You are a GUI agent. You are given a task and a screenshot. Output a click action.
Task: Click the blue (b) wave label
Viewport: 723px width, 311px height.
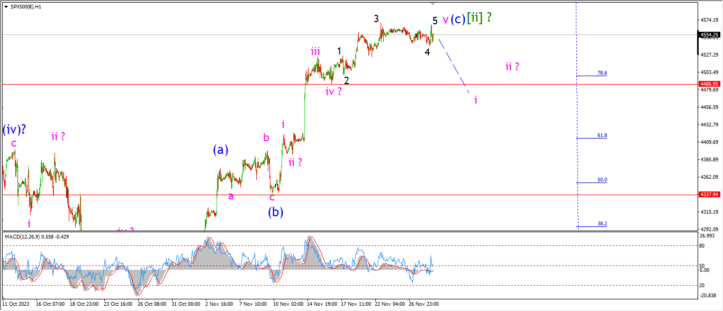[x=275, y=212]
